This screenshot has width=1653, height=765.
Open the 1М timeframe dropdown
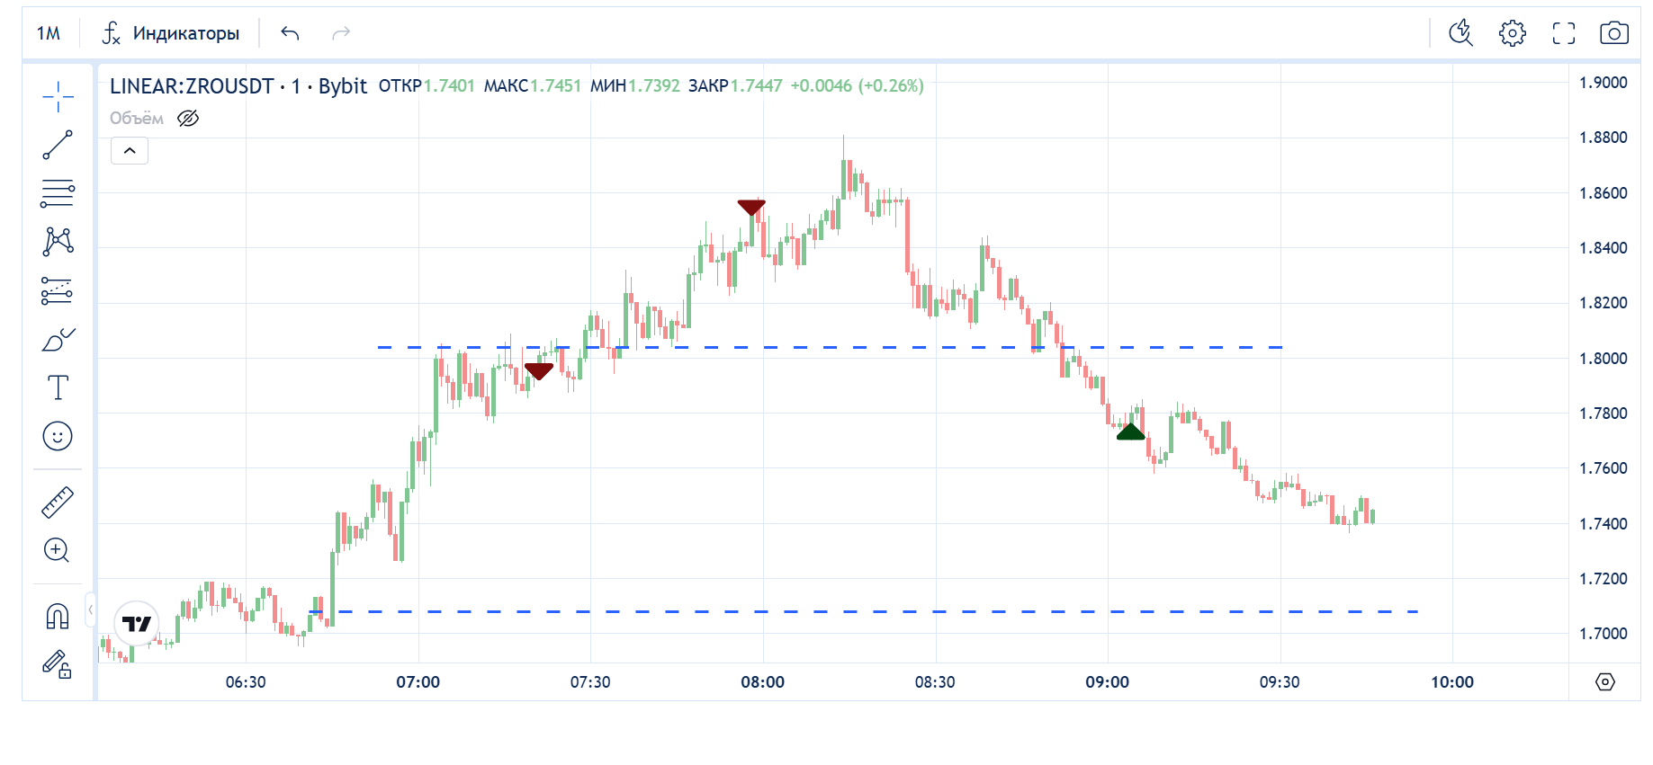49,33
